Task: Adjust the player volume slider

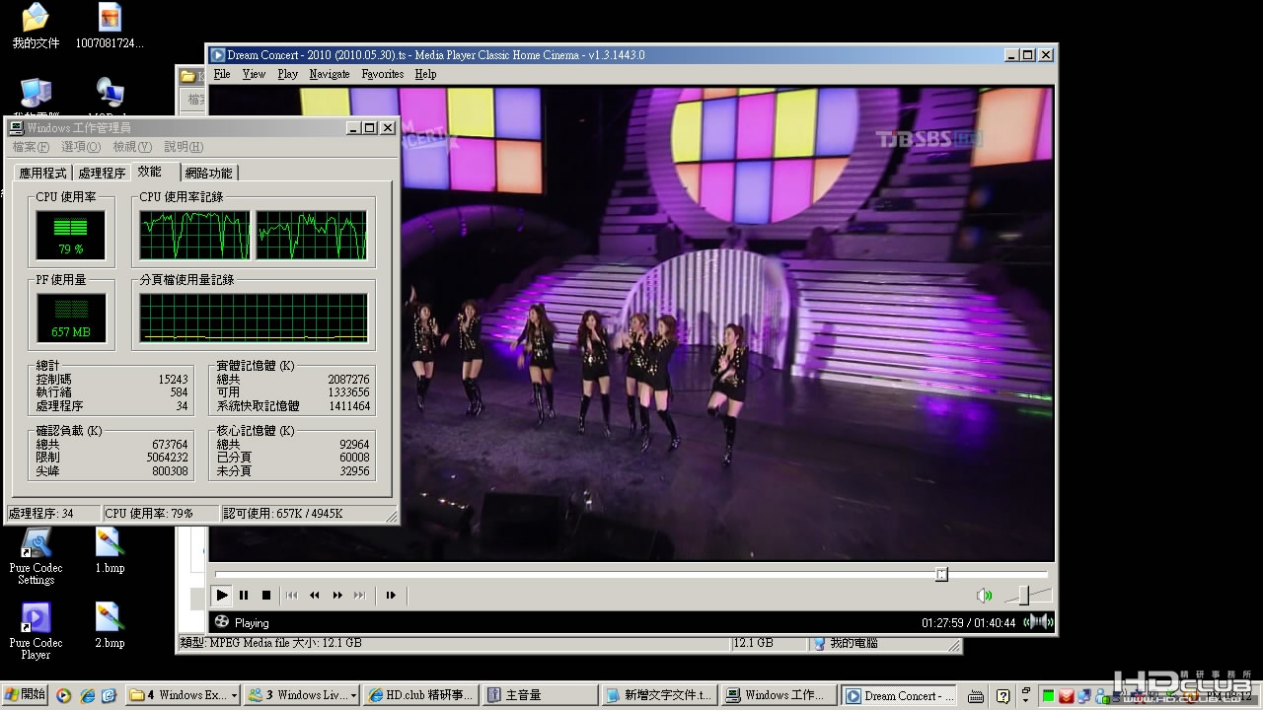Action: (x=1024, y=595)
